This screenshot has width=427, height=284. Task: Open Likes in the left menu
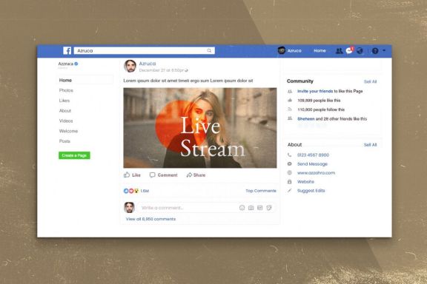(64, 101)
